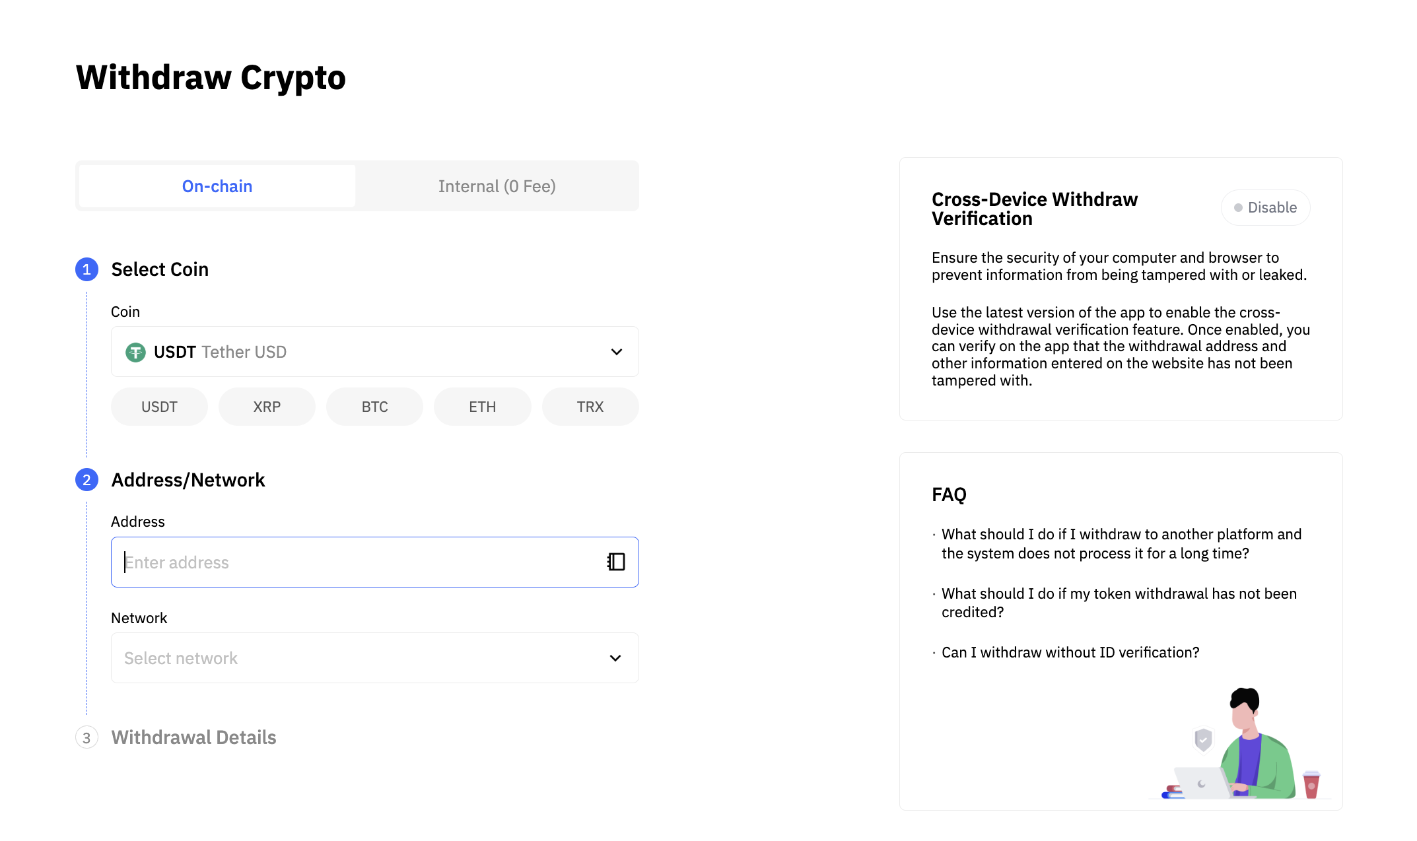
Task: Select the XRP quick coin chip
Action: (267, 407)
